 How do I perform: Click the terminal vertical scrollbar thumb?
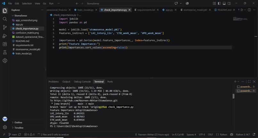click(x=233, y=96)
